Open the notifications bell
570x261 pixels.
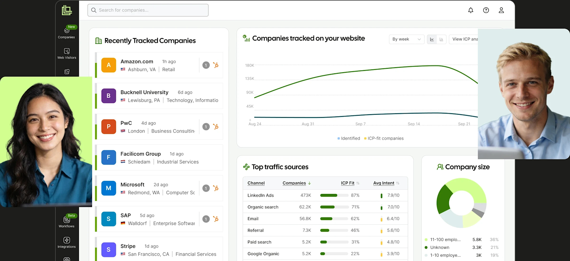(x=471, y=10)
